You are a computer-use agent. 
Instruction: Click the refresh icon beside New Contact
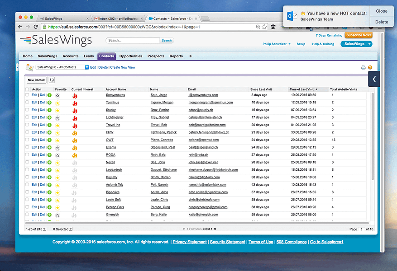[x=52, y=80]
